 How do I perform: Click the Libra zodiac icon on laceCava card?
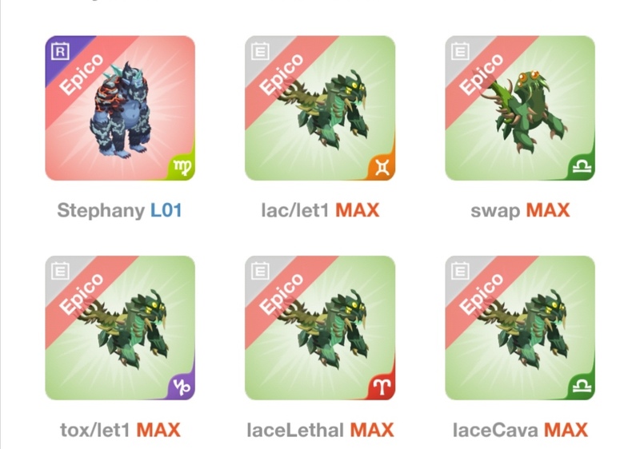tap(582, 386)
